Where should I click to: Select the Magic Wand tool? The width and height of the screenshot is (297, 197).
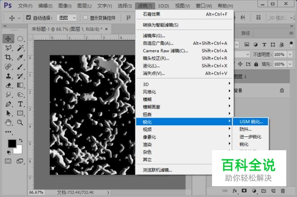20,48
